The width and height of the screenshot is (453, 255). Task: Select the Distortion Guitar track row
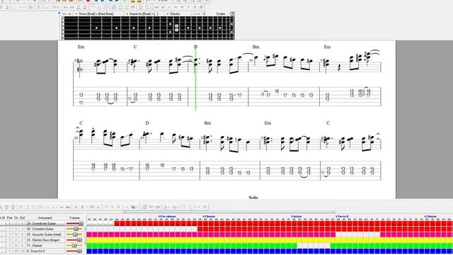(45, 229)
